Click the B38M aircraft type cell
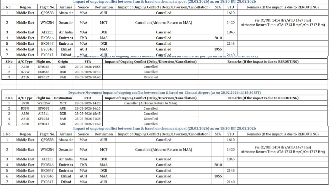 click(x=25, y=108)
